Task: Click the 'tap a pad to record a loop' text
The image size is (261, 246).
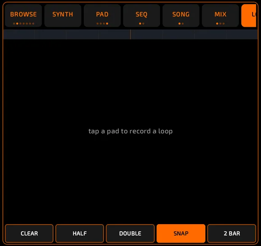Action: coord(130,131)
